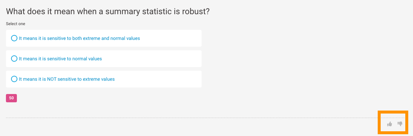
Task: Click the pink 50 points badge
Action: coord(11,98)
